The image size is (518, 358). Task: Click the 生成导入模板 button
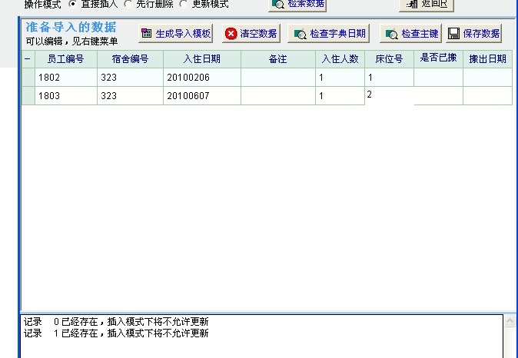tap(176, 34)
